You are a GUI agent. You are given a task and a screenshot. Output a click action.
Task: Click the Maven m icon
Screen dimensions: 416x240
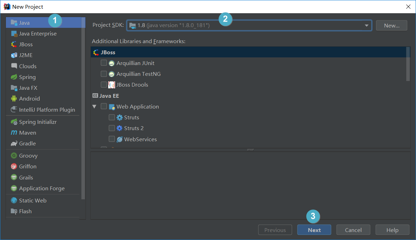[x=14, y=133]
